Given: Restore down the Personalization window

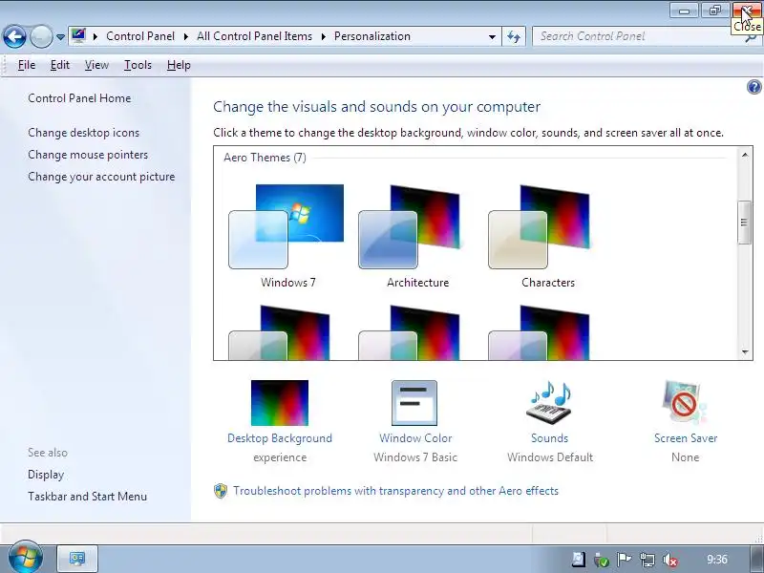Looking at the screenshot, I should pyautogui.click(x=714, y=11).
